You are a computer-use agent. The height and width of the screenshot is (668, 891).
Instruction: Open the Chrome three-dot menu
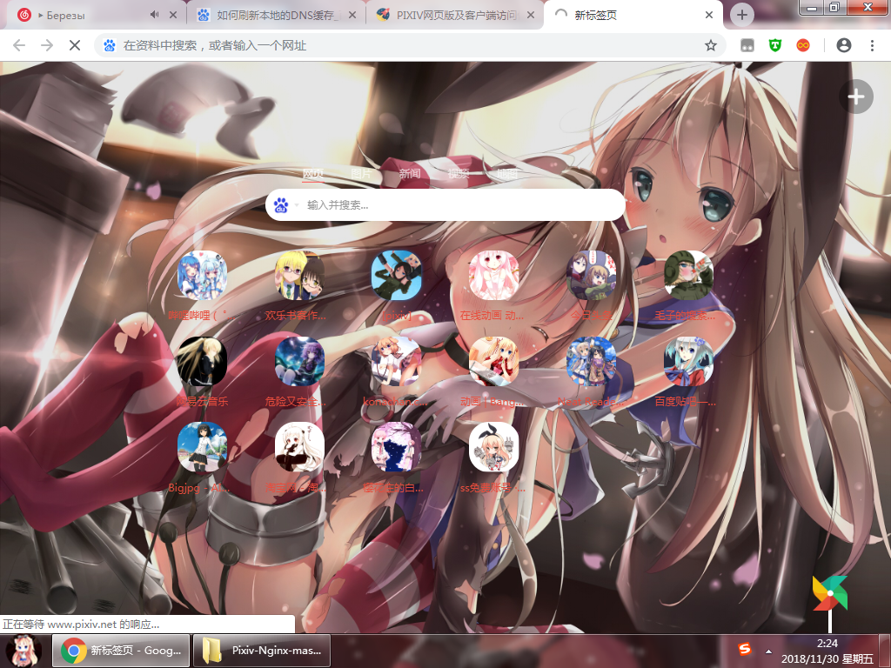pos(872,45)
